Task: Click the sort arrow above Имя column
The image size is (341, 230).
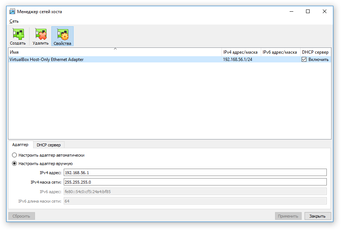Action: point(115,49)
